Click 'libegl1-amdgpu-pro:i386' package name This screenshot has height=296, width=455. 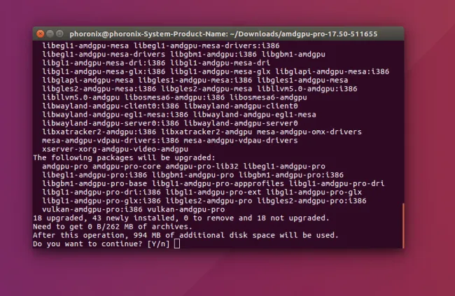pos(94,175)
